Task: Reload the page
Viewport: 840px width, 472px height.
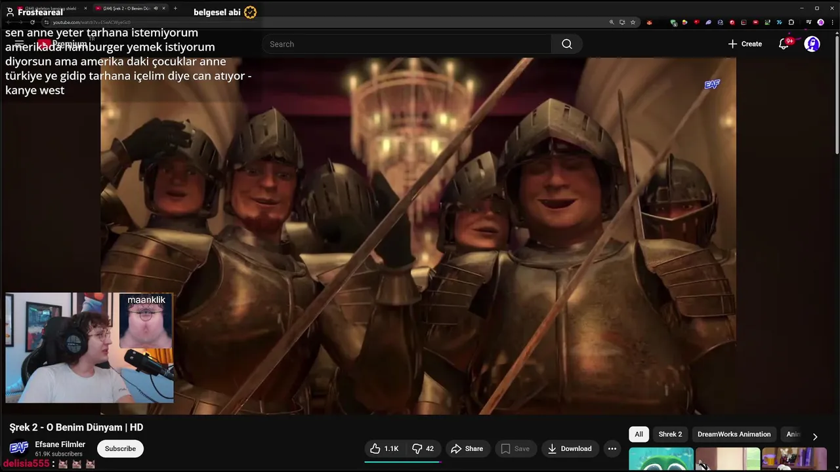Action: (32, 22)
